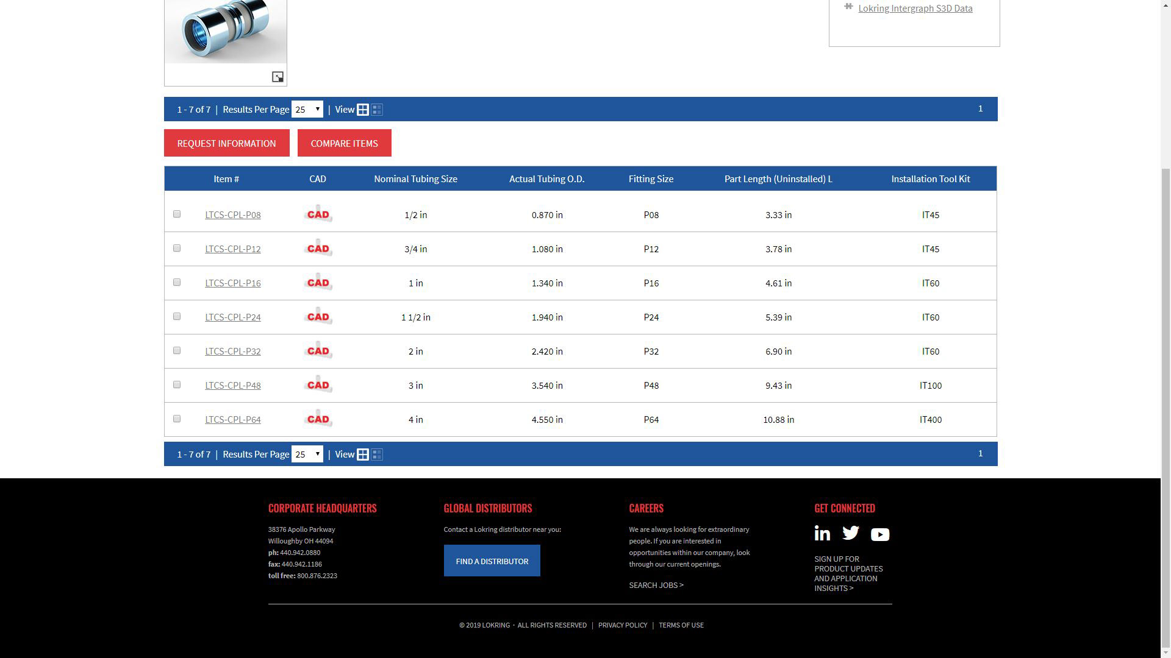Click the coupling product thumbnail image
This screenshot has height=658, width=1171.
click(225, 30)
